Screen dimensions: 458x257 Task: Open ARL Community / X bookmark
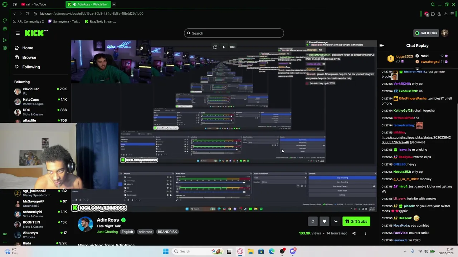point(28,21)
